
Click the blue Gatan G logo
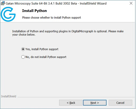(8, 14)
